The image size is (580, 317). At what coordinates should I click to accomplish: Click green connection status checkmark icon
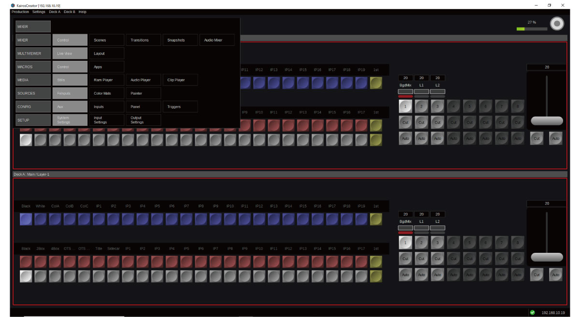click(x=532, y=312)
